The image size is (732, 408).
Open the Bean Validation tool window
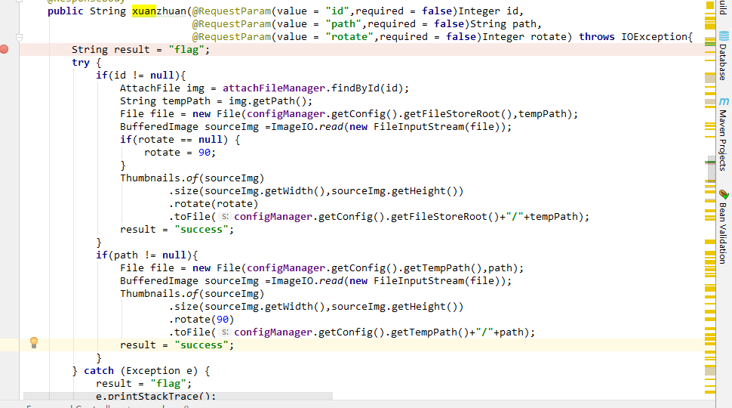point(723,227)
